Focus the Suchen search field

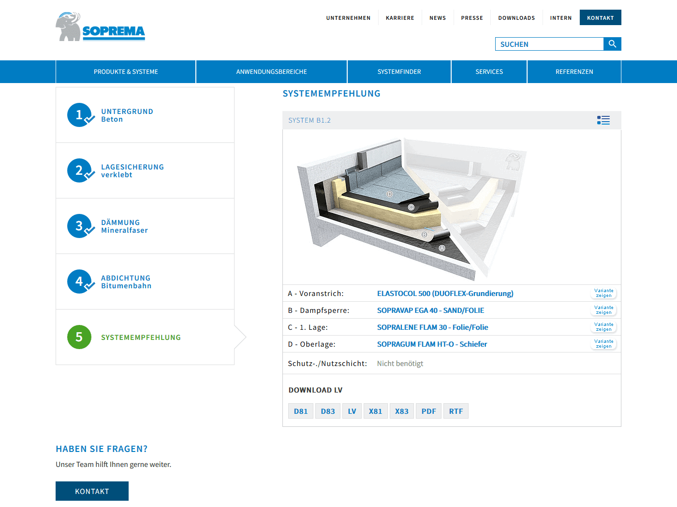point(549,44)
